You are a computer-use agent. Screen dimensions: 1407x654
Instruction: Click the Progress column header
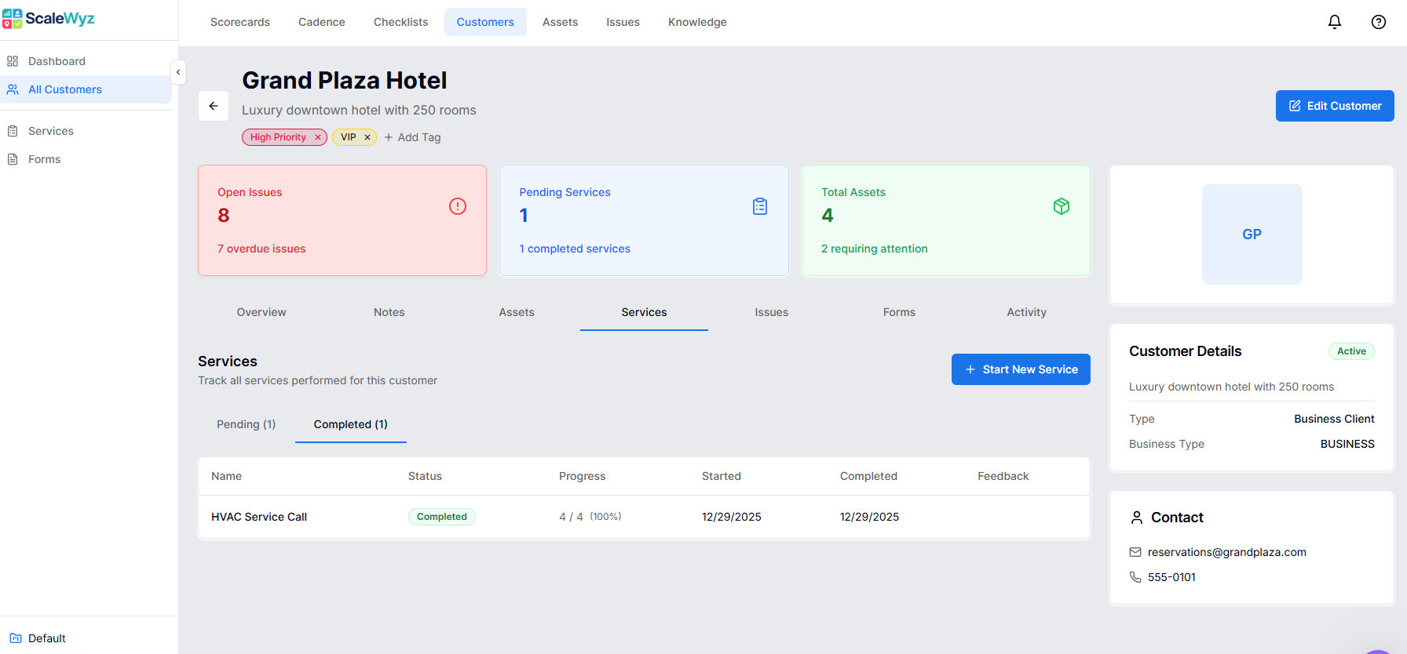[x=583, y=476]
